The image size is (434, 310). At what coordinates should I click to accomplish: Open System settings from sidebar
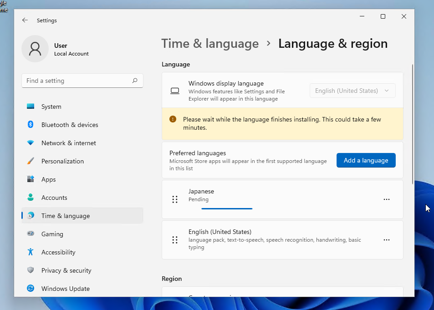51,107
